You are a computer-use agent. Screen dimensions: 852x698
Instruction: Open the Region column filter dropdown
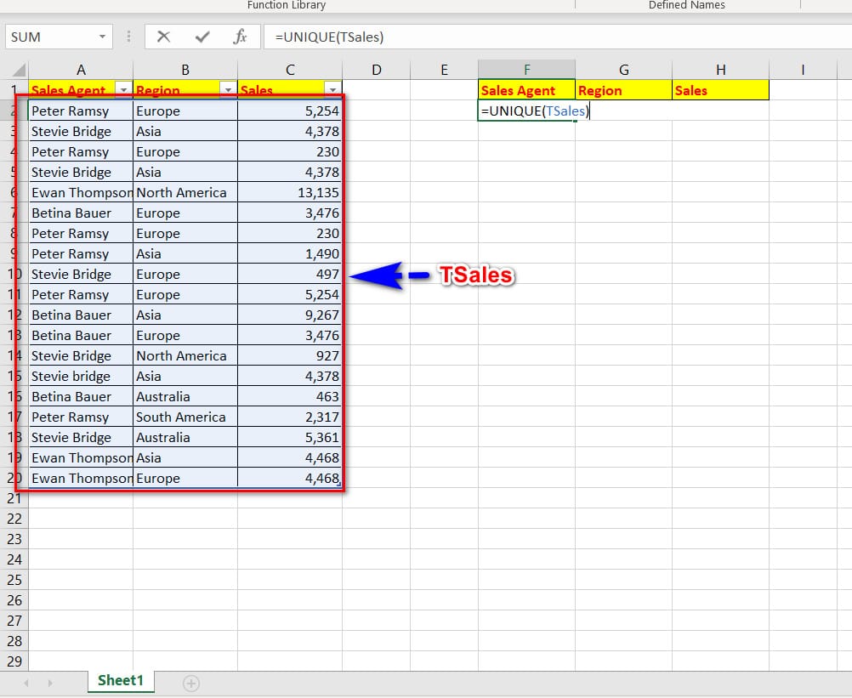pos(228,90)
